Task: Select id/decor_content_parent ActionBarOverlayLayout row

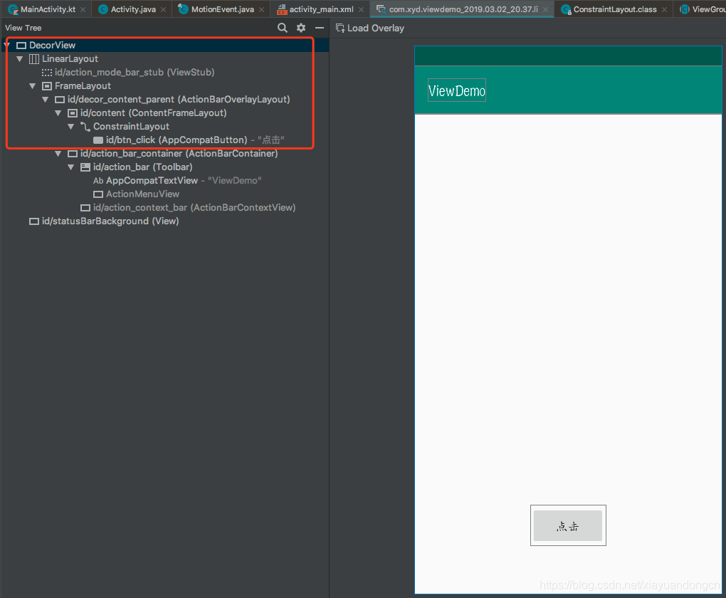Action: point(164,99)
